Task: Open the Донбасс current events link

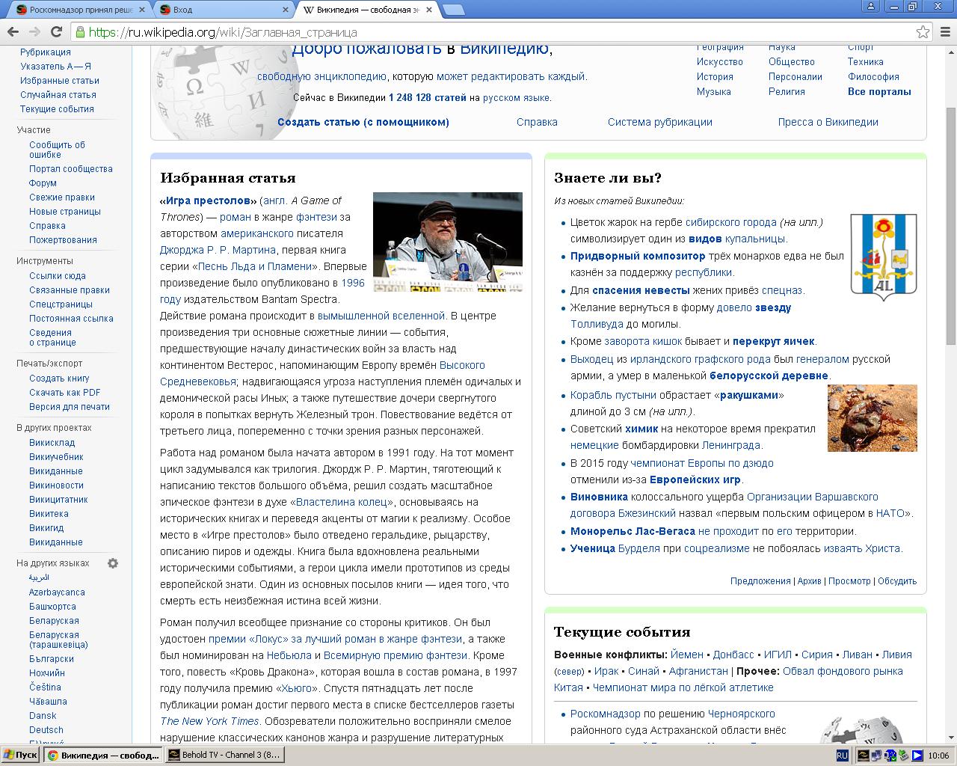Action: [x=733, y=655]
